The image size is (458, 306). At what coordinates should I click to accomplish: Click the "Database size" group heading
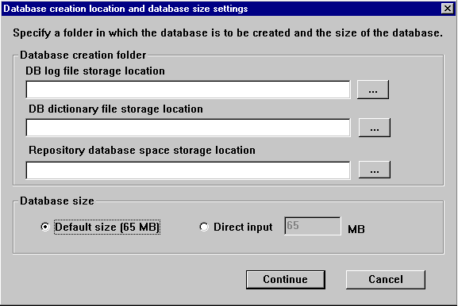pos(57,201)
